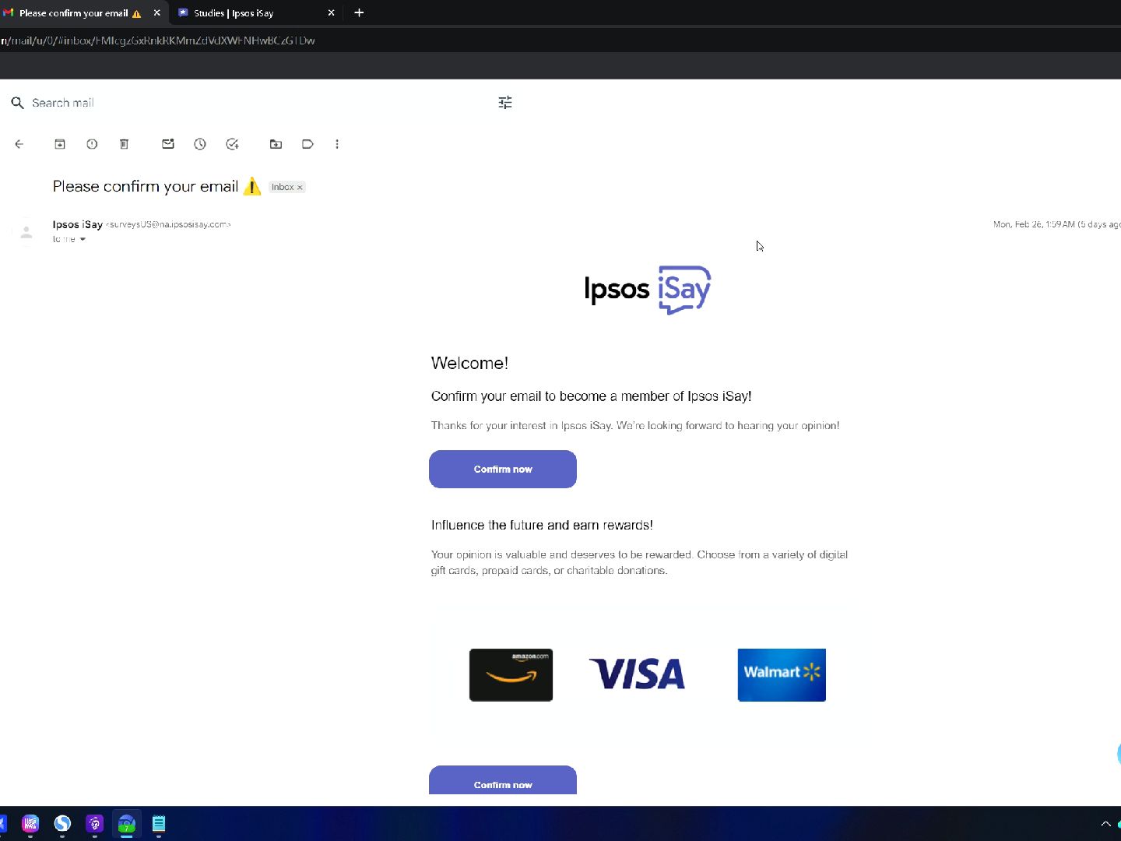Open a new browser tab

click(x=359, y=13)
